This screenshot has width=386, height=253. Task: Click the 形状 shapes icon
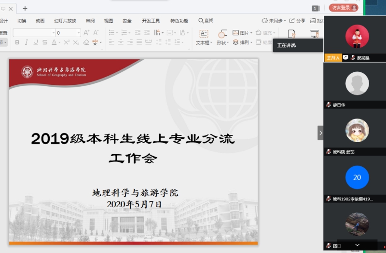coord(222,34)
